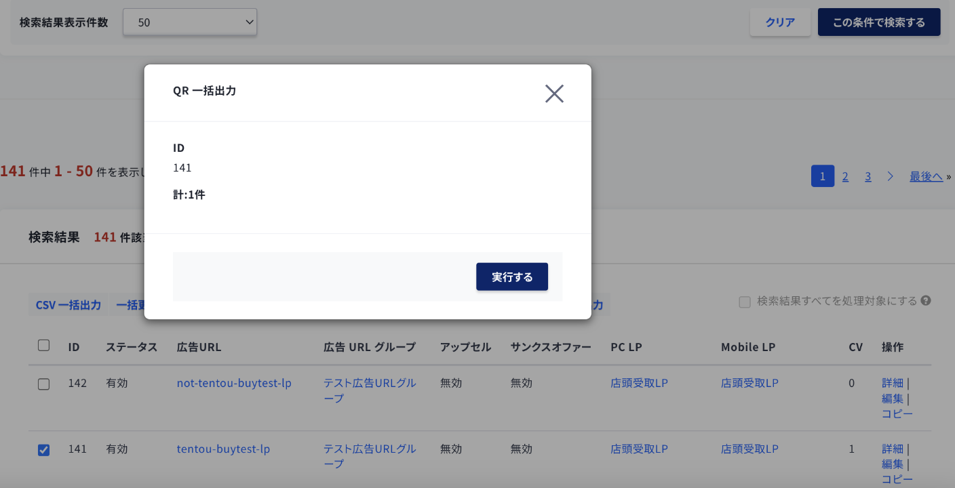This screenshot has height=488, width=955.
Task: Click 詳細 link for row 142
Action: pos(893,383)
